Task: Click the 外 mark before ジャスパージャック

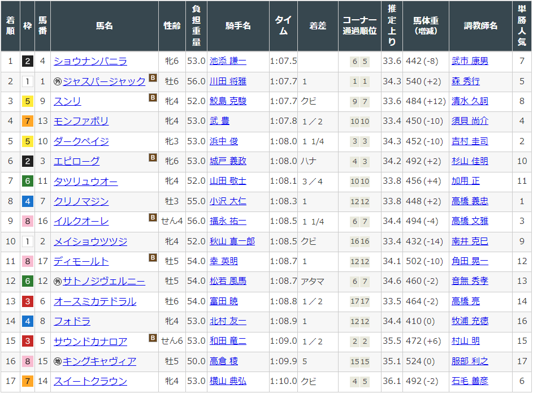Action: click(58, 81)
